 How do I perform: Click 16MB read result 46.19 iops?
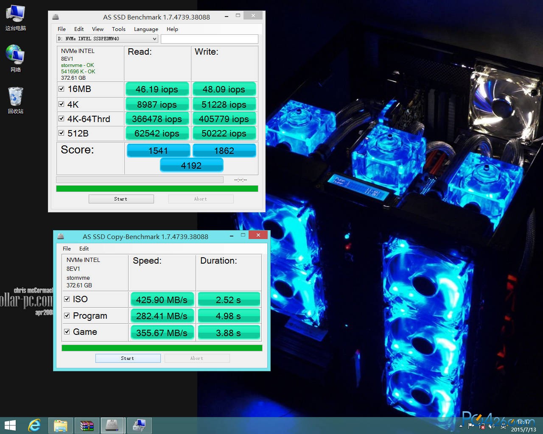click(x=157, y=89)
